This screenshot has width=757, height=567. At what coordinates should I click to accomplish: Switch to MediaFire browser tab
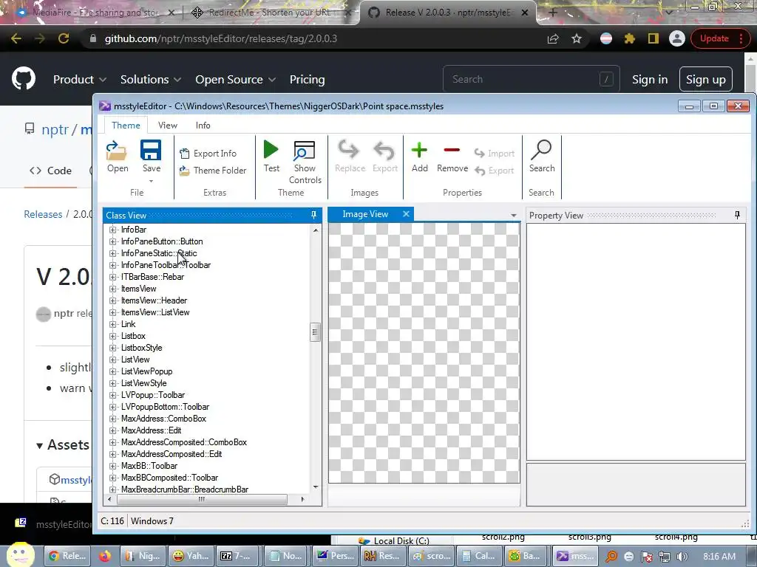[94, 13]
